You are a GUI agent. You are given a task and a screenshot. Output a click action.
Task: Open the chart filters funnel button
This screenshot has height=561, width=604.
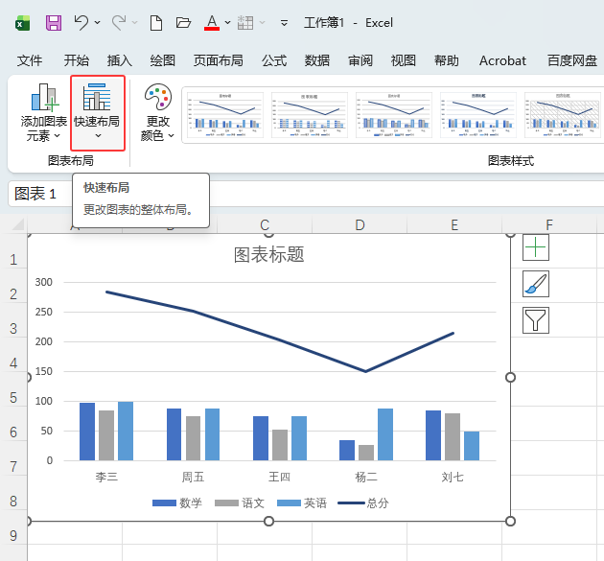(535, 319)
